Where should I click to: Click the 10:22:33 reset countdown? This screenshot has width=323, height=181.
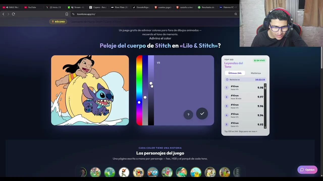tap(260, 80)
